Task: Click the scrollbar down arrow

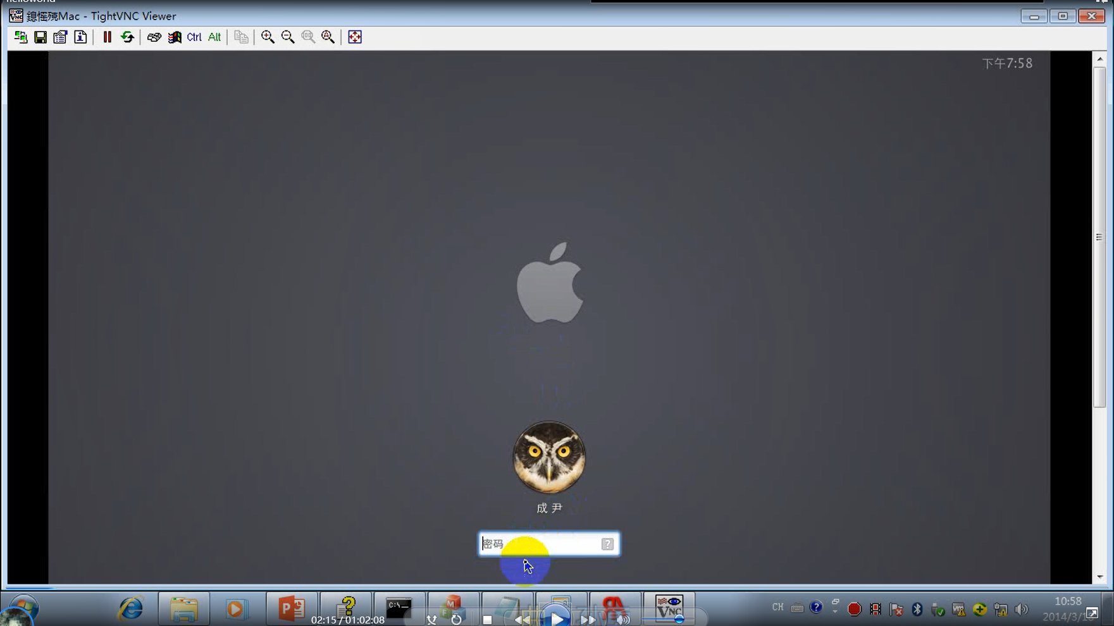Action: tap(1099, 577)
